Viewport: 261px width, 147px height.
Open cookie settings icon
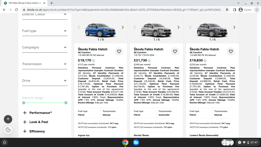8,130
